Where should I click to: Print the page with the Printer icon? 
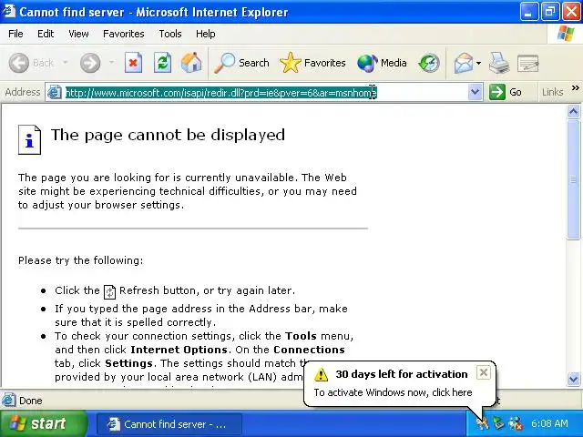pos(499,63)
